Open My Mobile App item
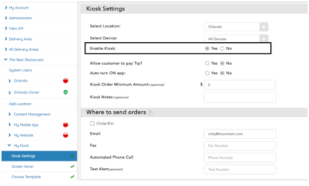This screenshot has height=186, width=309. (26, 125)
